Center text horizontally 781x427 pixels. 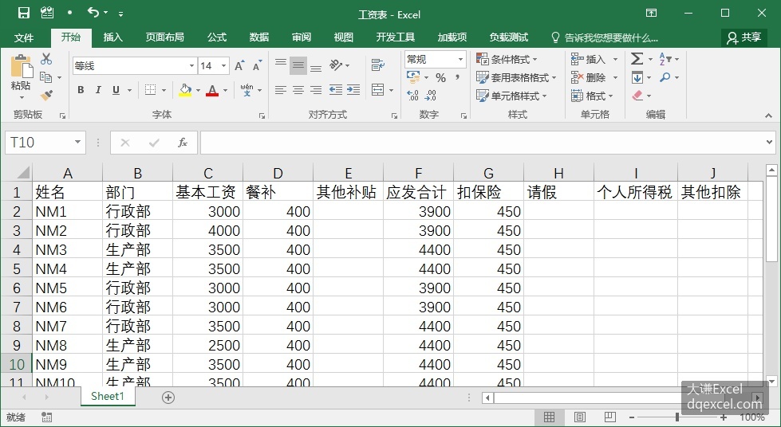298,89
